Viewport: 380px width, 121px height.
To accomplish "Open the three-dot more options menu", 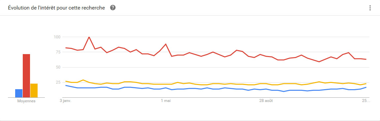I will click(370, 8).
